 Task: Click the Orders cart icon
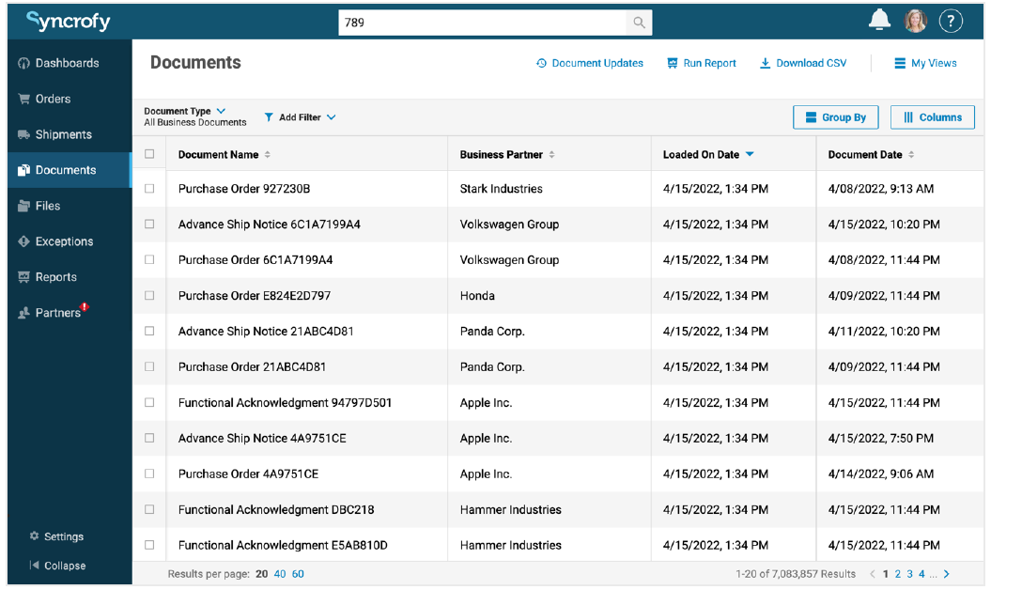24,99
